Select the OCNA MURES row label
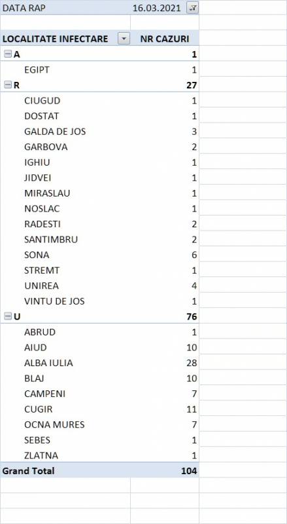 54,424
